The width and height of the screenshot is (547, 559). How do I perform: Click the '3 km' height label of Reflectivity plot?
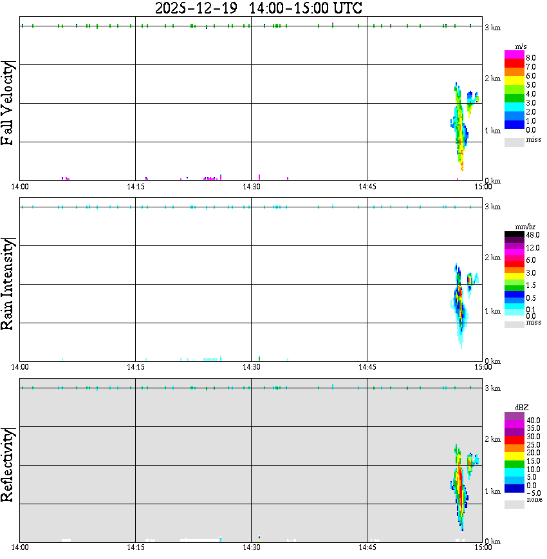(x=492, y=388)
